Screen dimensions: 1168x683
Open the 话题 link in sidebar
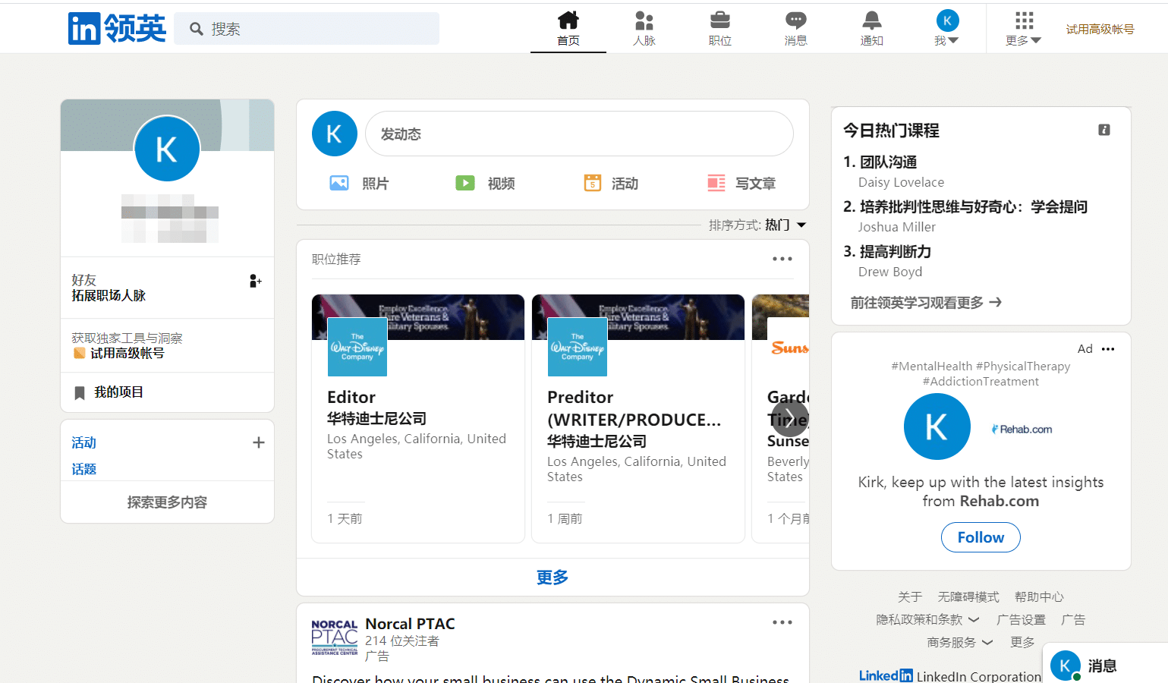[x=83, y=469]
